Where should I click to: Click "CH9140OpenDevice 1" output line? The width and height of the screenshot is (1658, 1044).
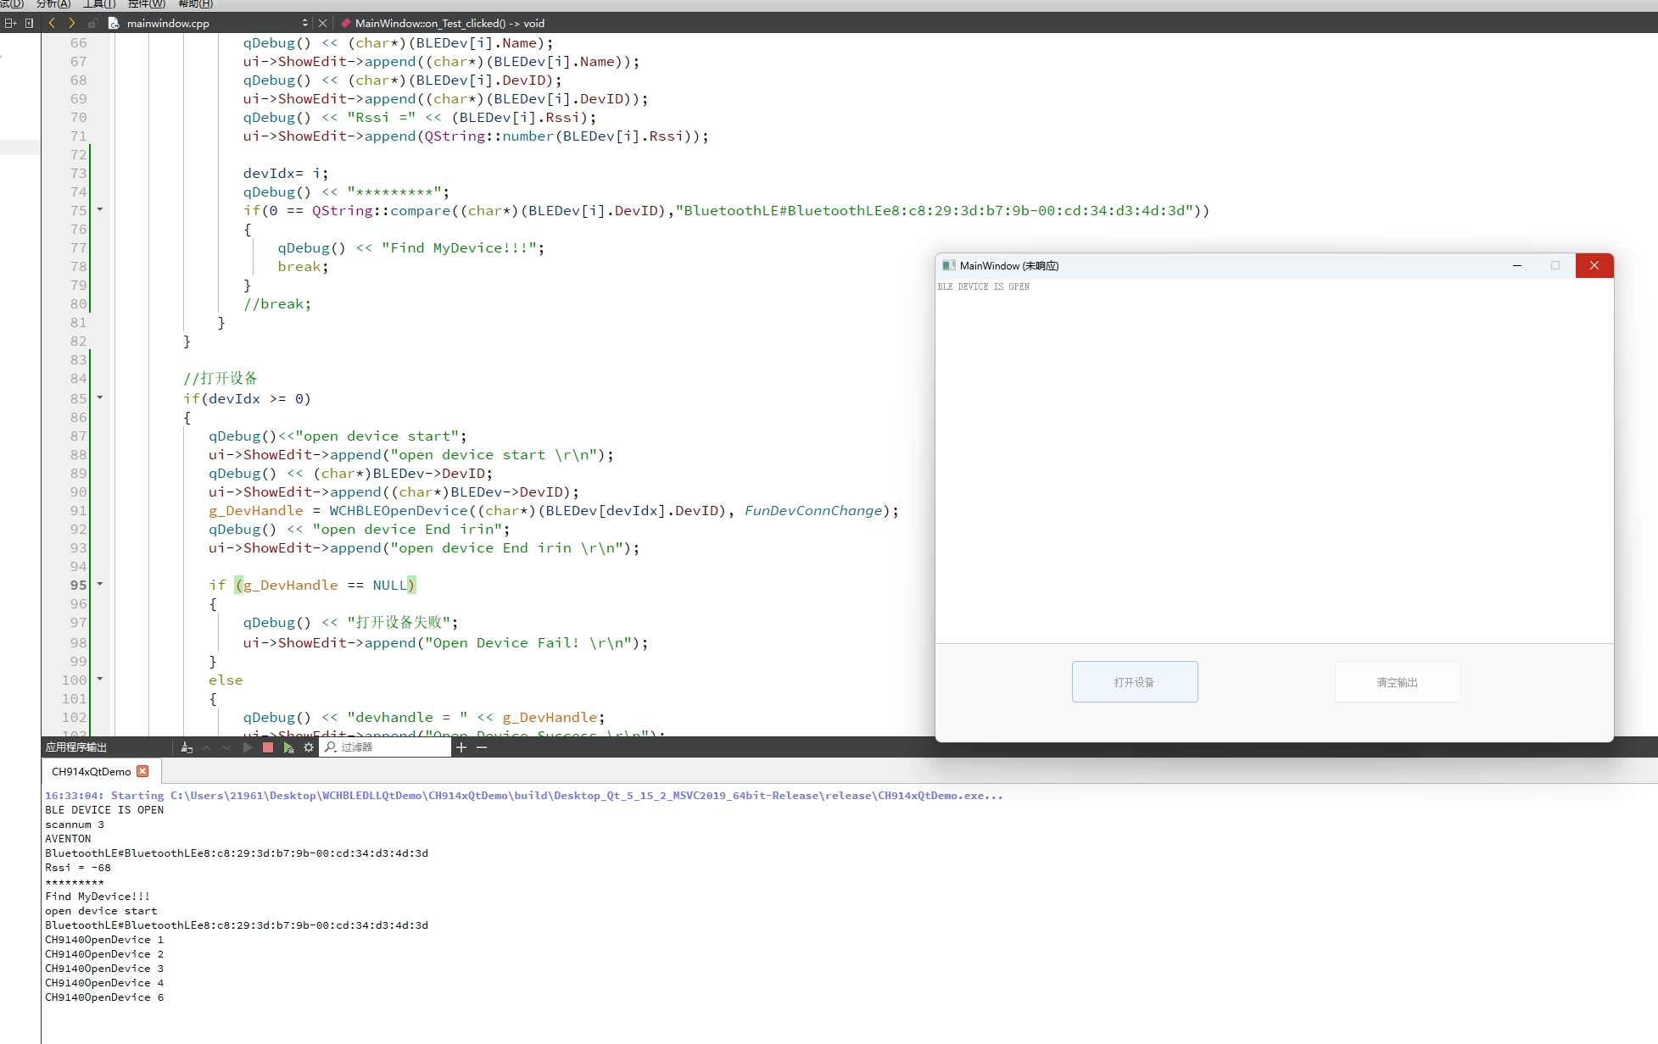[x=104, y=940]
